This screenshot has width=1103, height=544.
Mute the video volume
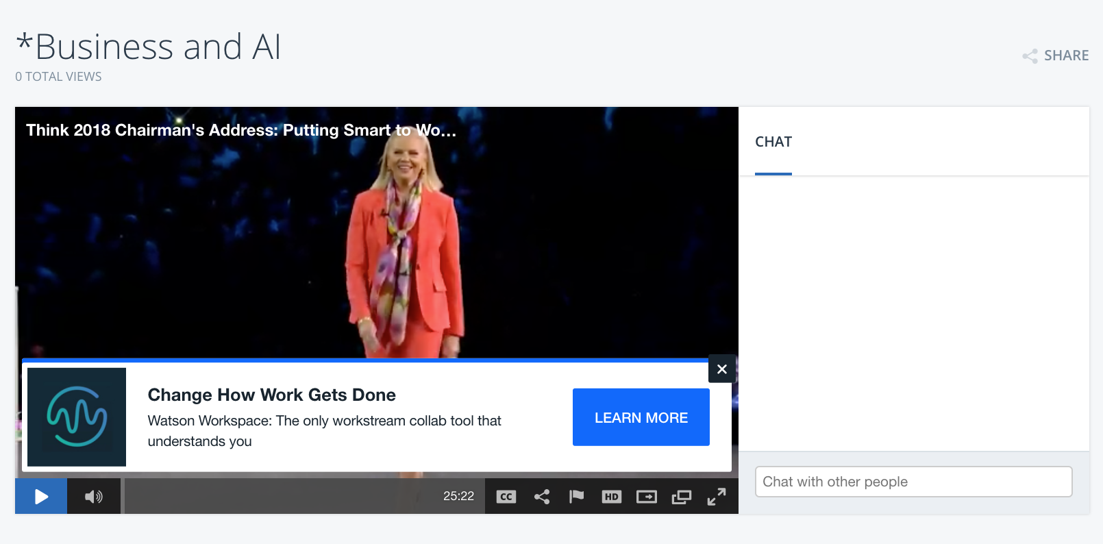[x=94, y=496]
